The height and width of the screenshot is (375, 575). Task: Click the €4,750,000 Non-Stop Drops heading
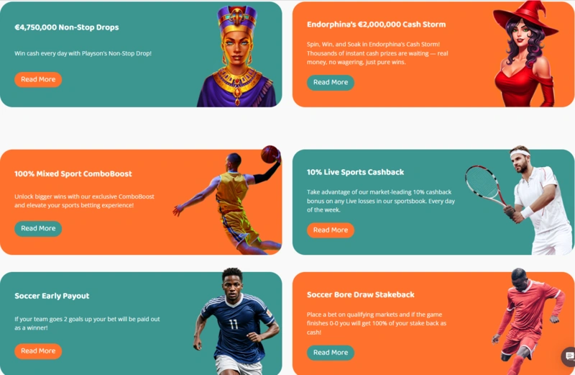67,27
